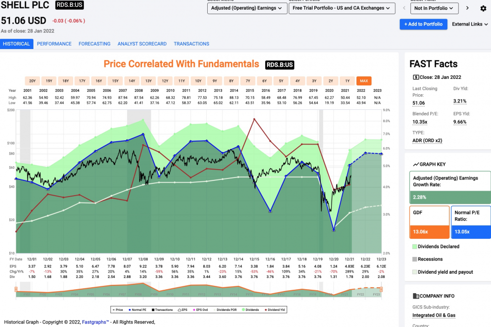Toggle Normal PE legend entry
The width and height of the screenshot is (491, 327).
click(137, 310)
